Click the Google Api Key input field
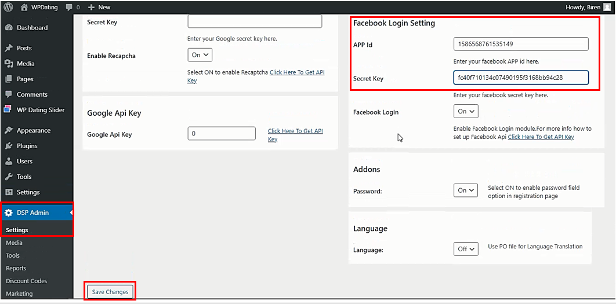This screenshot has height=304, width=616. coord(222,133)
